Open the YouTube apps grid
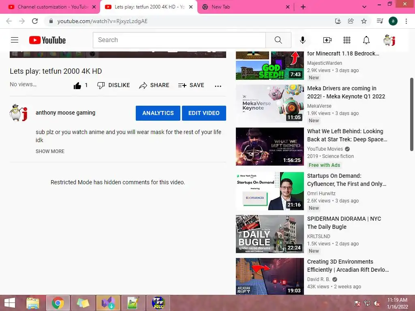415x311 pixels. [x=347, y=40]
